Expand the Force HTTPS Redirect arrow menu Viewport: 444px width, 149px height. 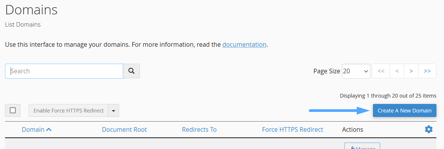pos(113,110)
